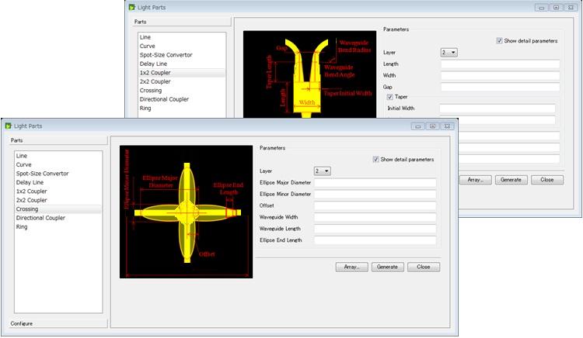Image resolution: width=583 pixels, height=338 pixels.
Task: Select Curve in front window parts list
Action: pyautogui.click(x=58, y=164)
